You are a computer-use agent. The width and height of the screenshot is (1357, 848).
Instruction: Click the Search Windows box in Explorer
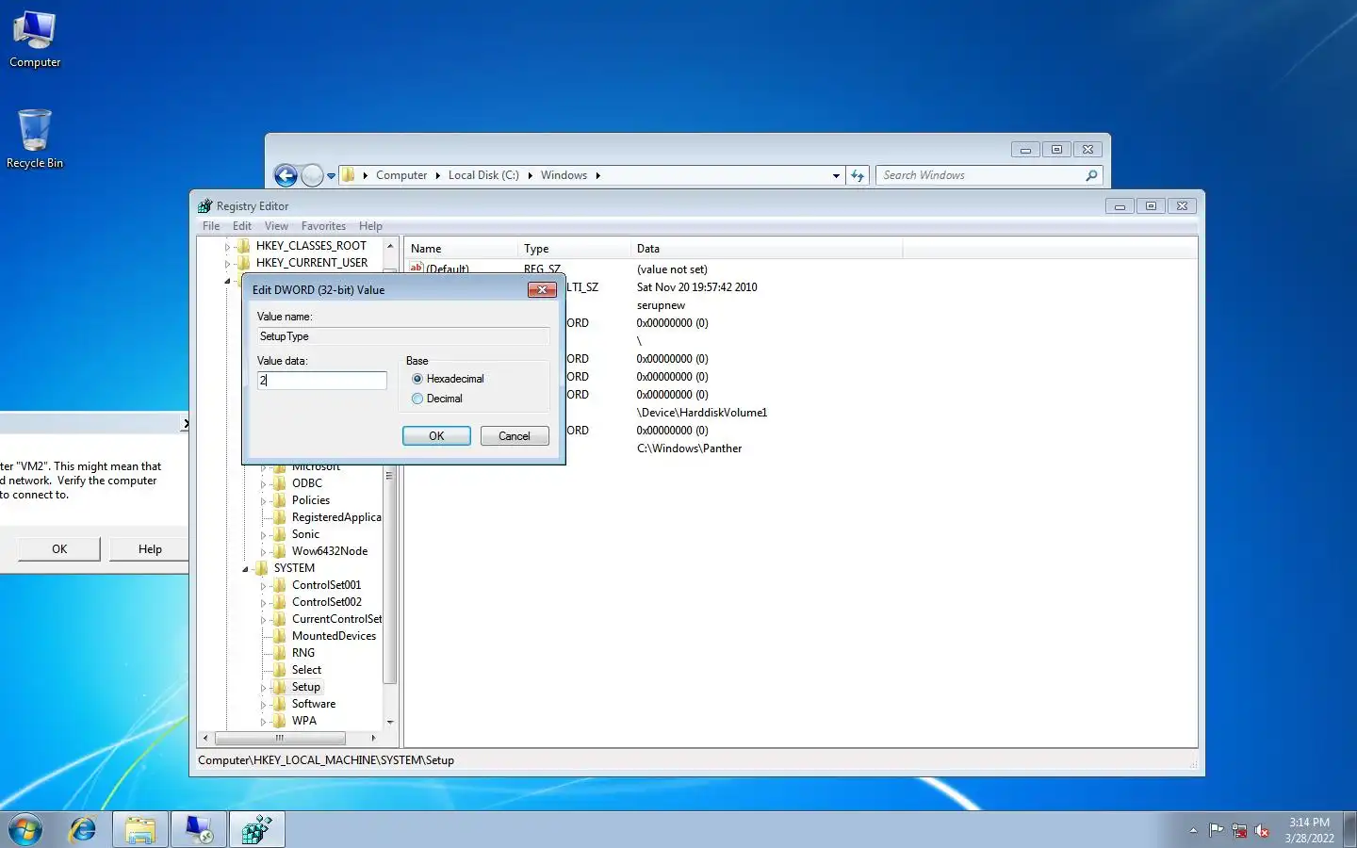pyautogui.click(x=989, y=175)
